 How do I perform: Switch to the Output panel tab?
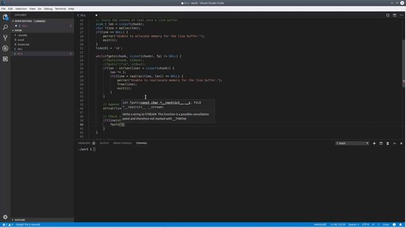pyautogui.click(x=104, y=143)
